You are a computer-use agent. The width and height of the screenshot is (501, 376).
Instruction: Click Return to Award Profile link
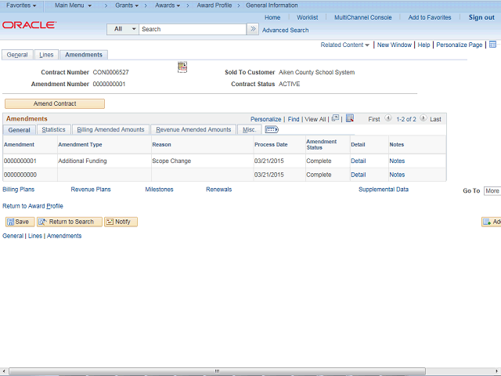pyautogui.click(x=33, y=206)
